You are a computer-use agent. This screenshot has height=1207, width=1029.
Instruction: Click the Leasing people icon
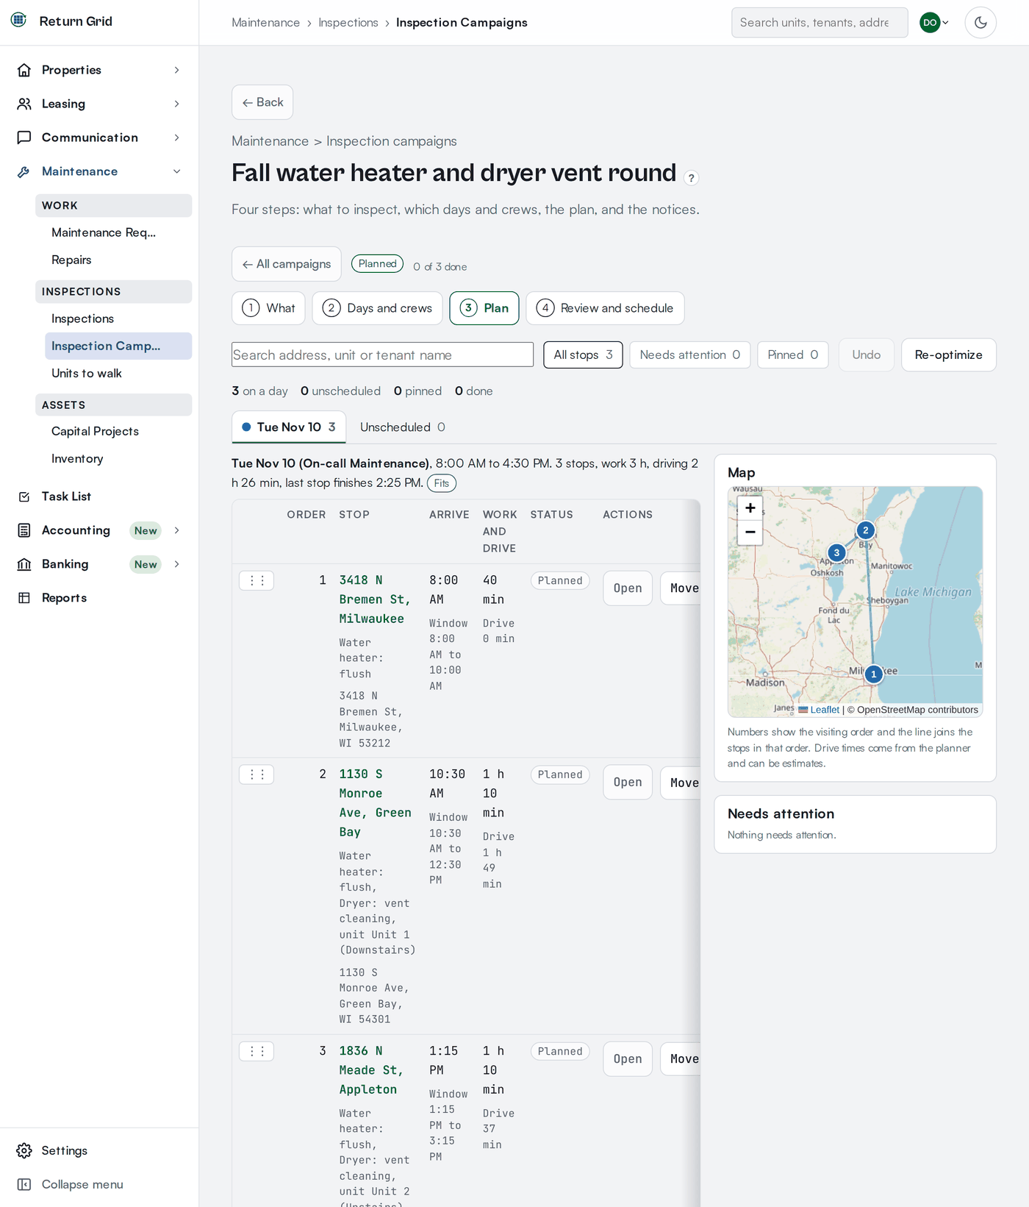click(x=24, y=104)
